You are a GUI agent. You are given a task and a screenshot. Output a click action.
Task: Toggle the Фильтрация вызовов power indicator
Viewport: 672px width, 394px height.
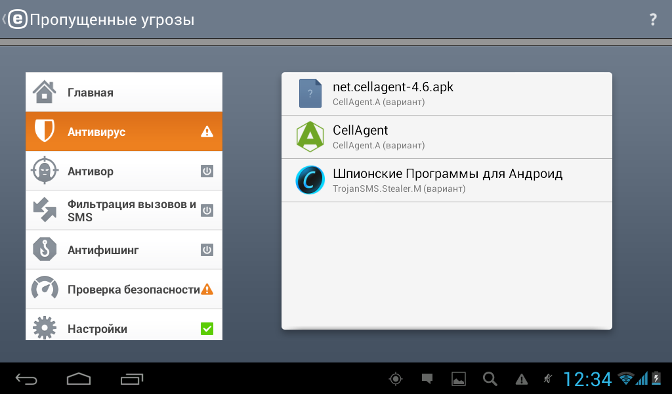pyautogui.click(x=207, y=211)
